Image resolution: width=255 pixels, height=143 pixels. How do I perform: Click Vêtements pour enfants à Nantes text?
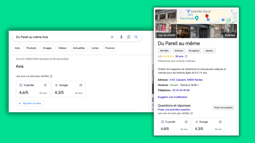[x=176, y=61]
